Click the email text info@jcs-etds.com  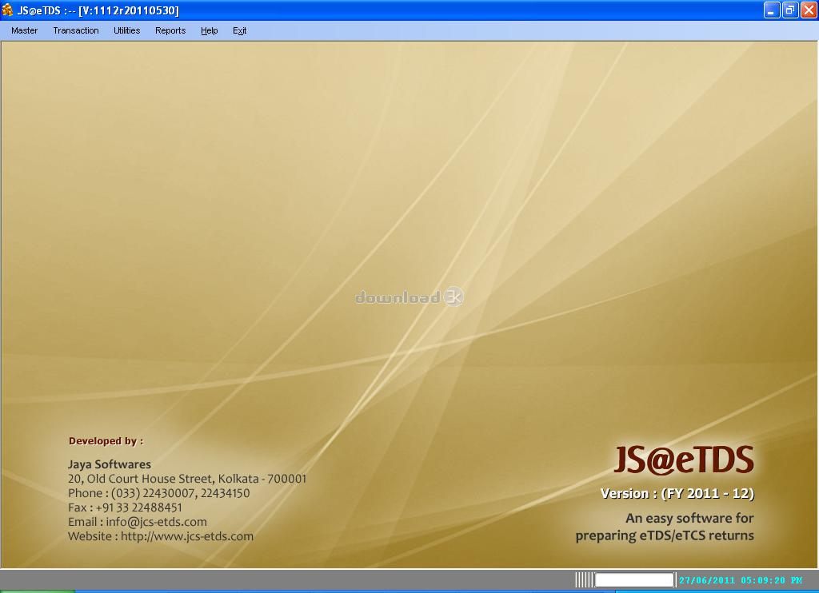coord(156,522)
